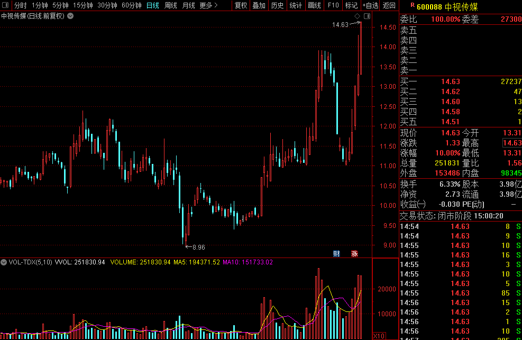Click the panel layout icon at top-left
Viewport: 522px width, 340px height.
point(6,5)
